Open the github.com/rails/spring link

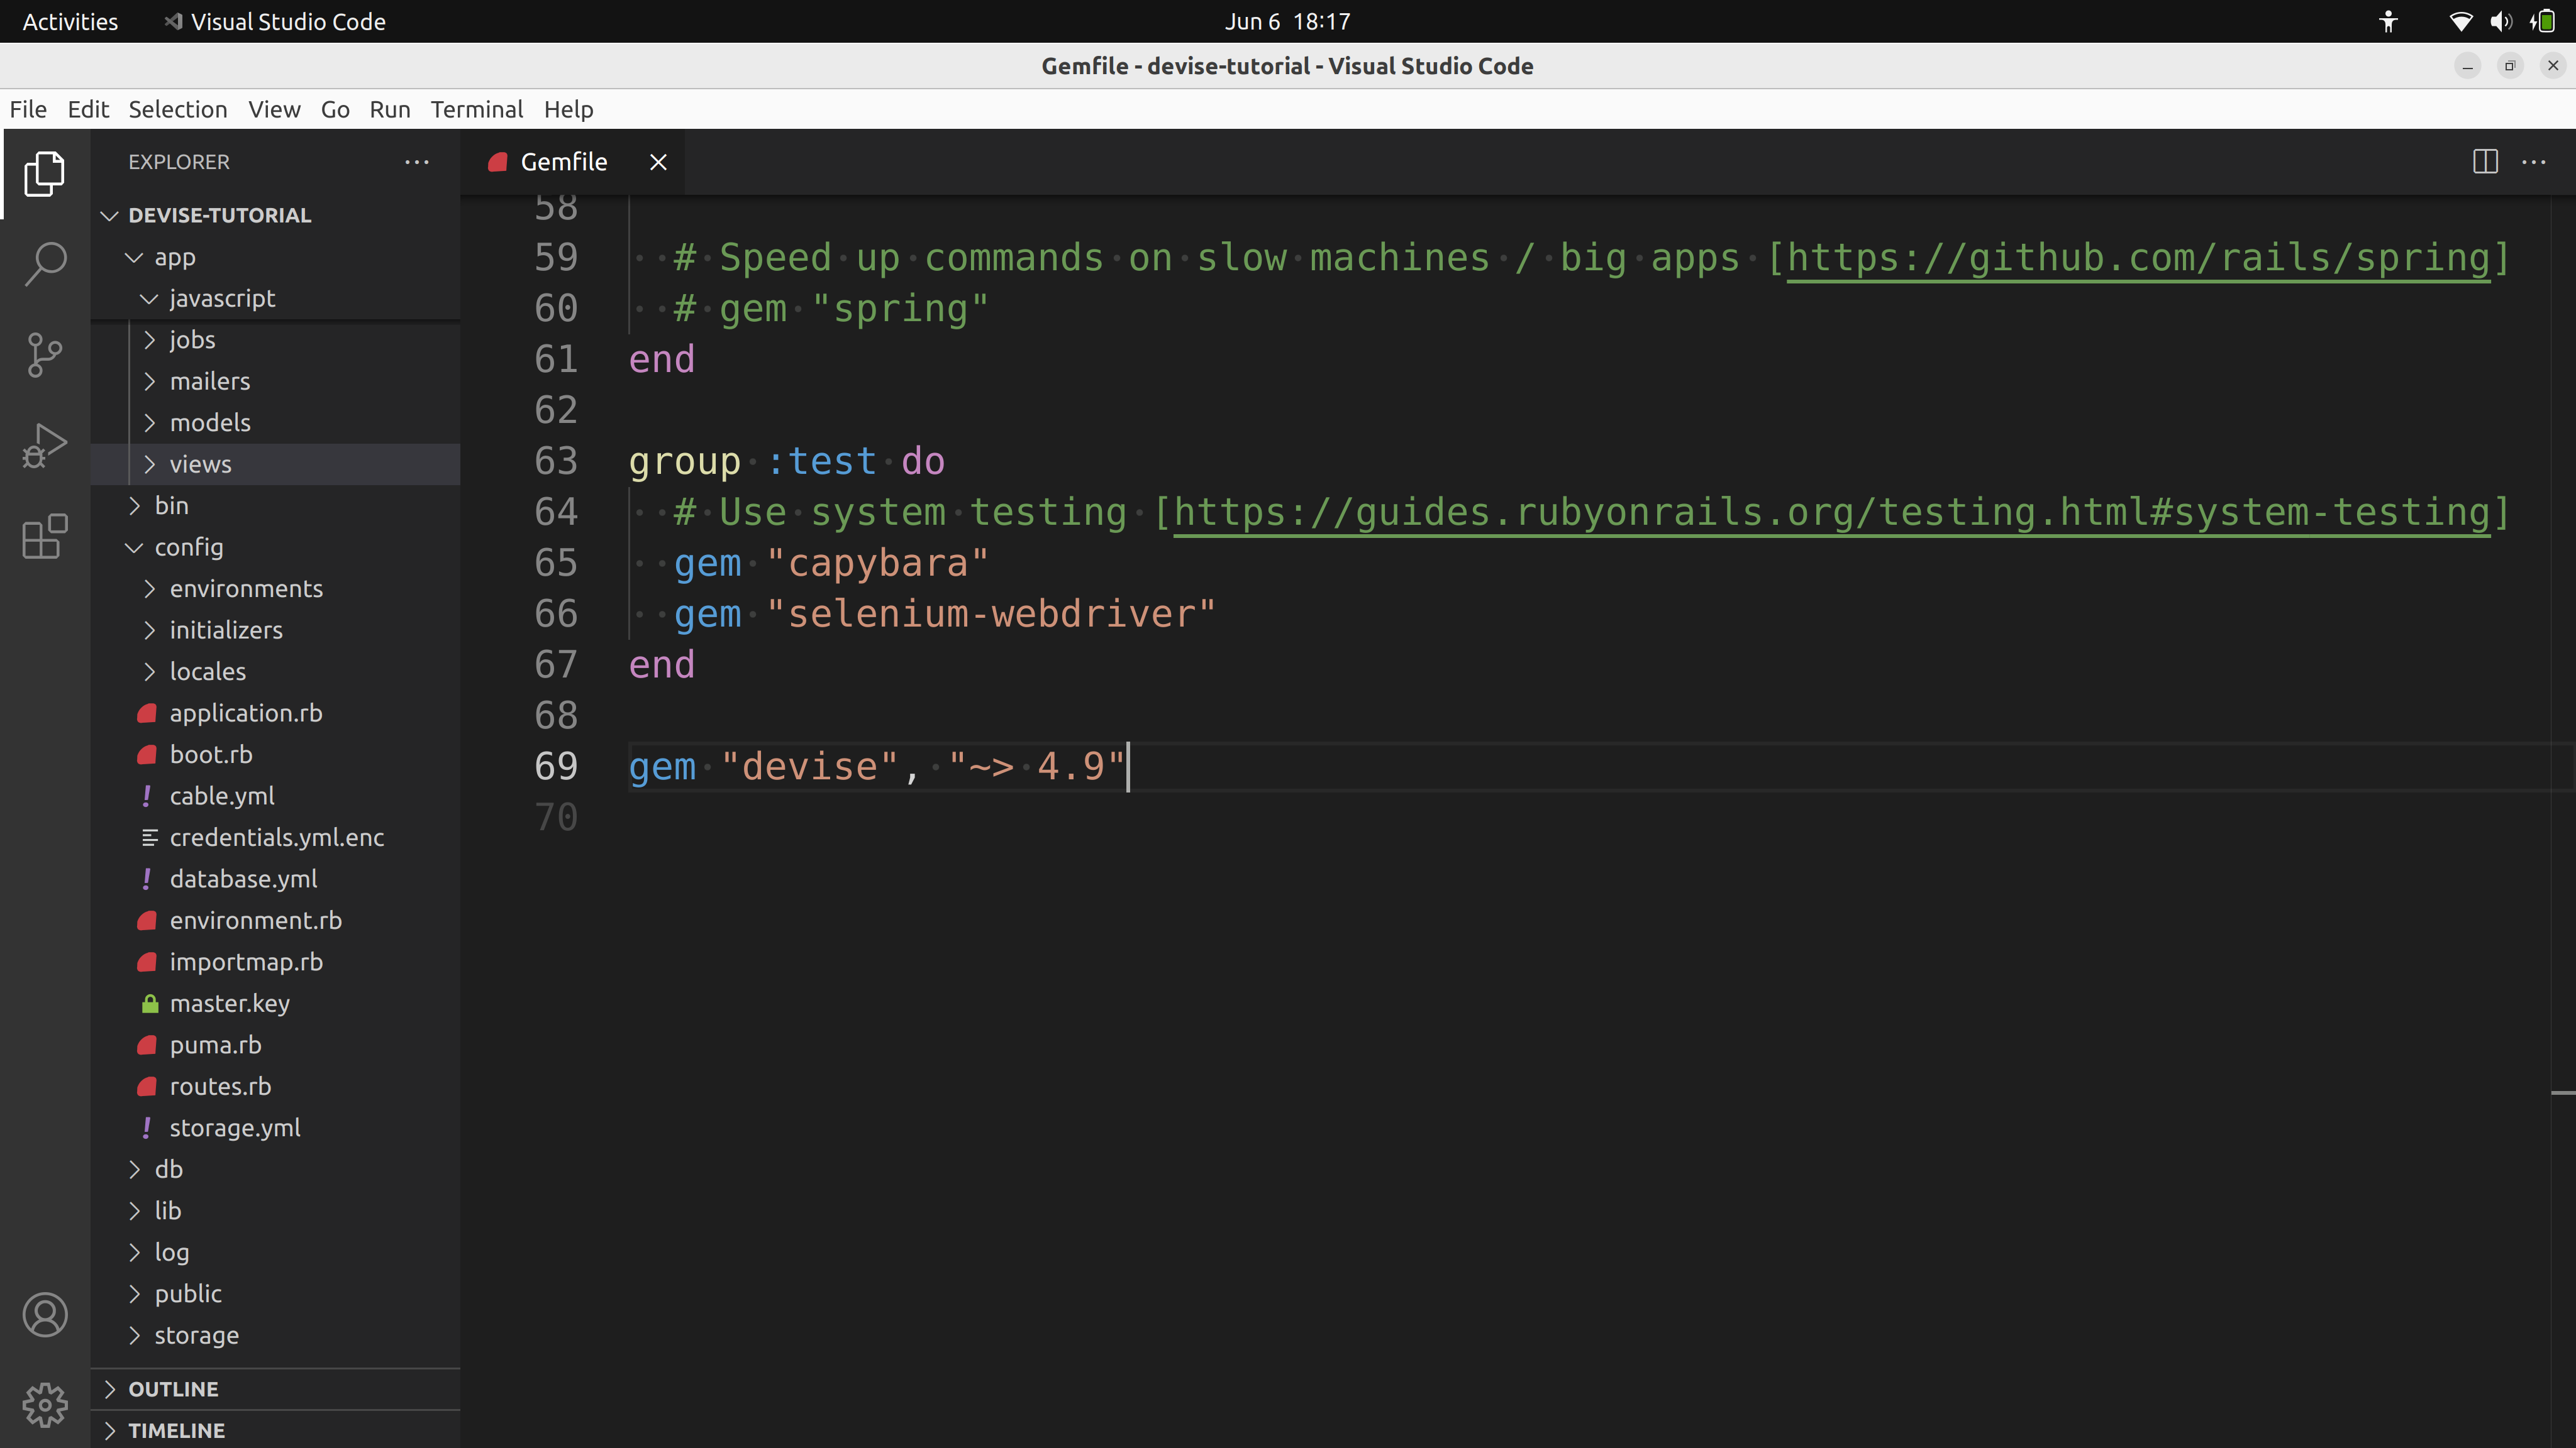2138,258
